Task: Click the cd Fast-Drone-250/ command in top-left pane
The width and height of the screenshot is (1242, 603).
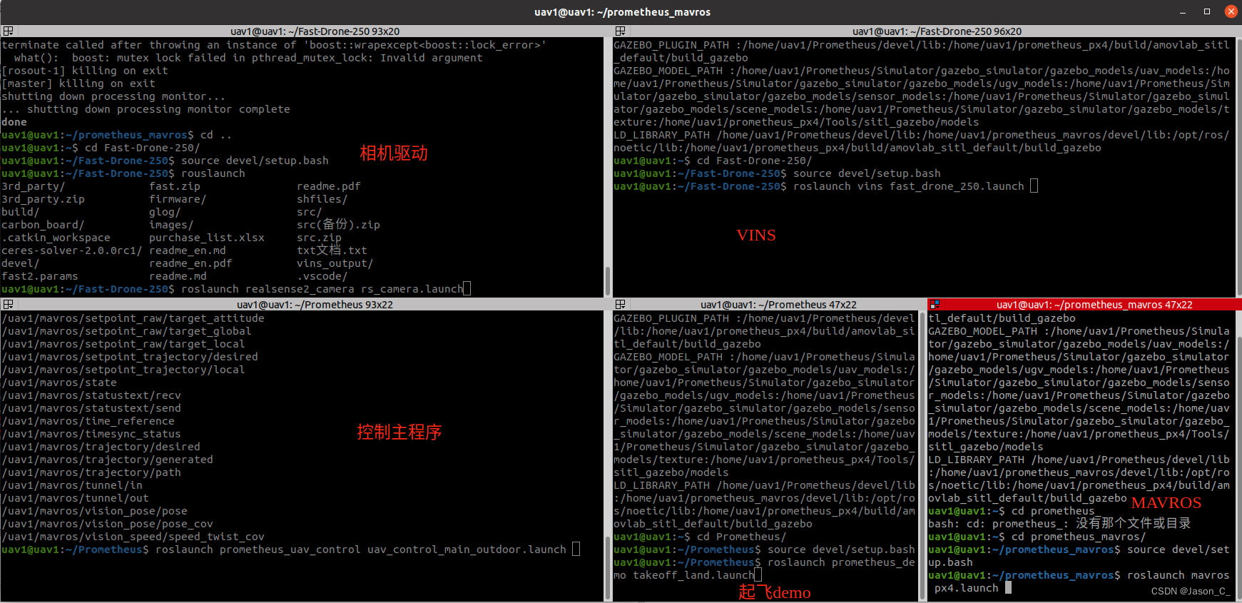Action: point(143,148)
